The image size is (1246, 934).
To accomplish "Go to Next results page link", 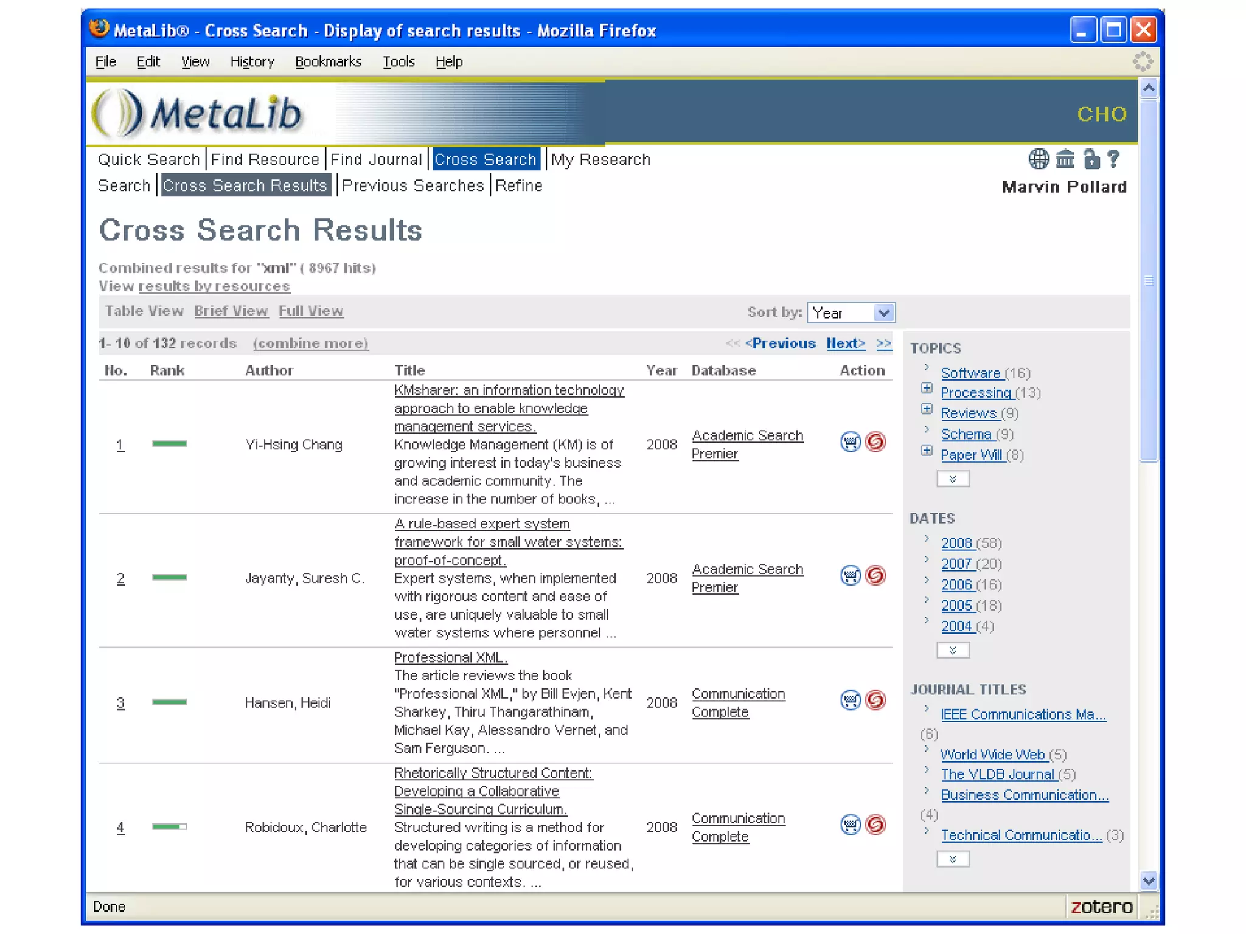I will coord(845,344).
